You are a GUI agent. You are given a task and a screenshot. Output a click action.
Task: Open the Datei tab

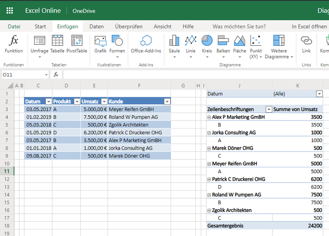coord(14,27)
